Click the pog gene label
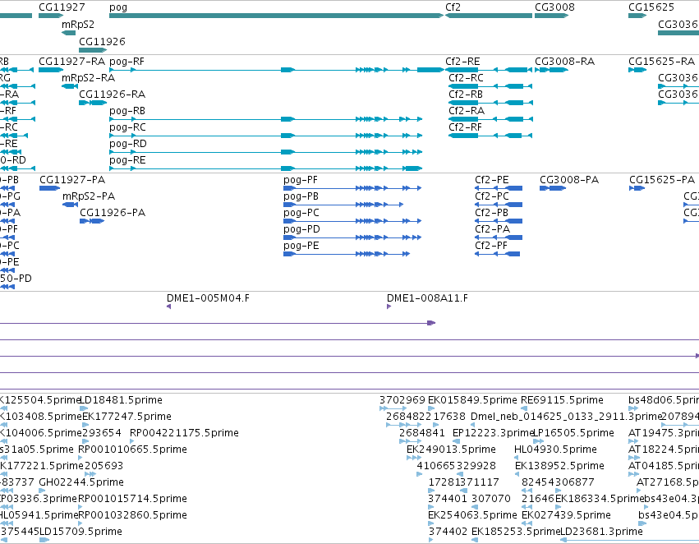 pyautogui.click(x=118, y=7)
